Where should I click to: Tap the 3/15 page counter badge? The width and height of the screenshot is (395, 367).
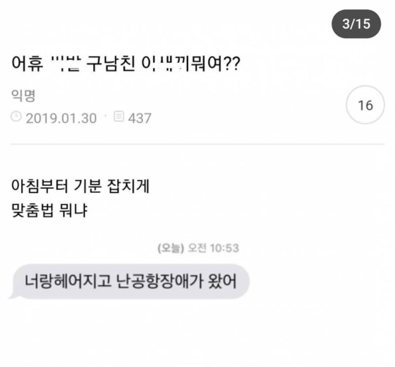(356, 24)
